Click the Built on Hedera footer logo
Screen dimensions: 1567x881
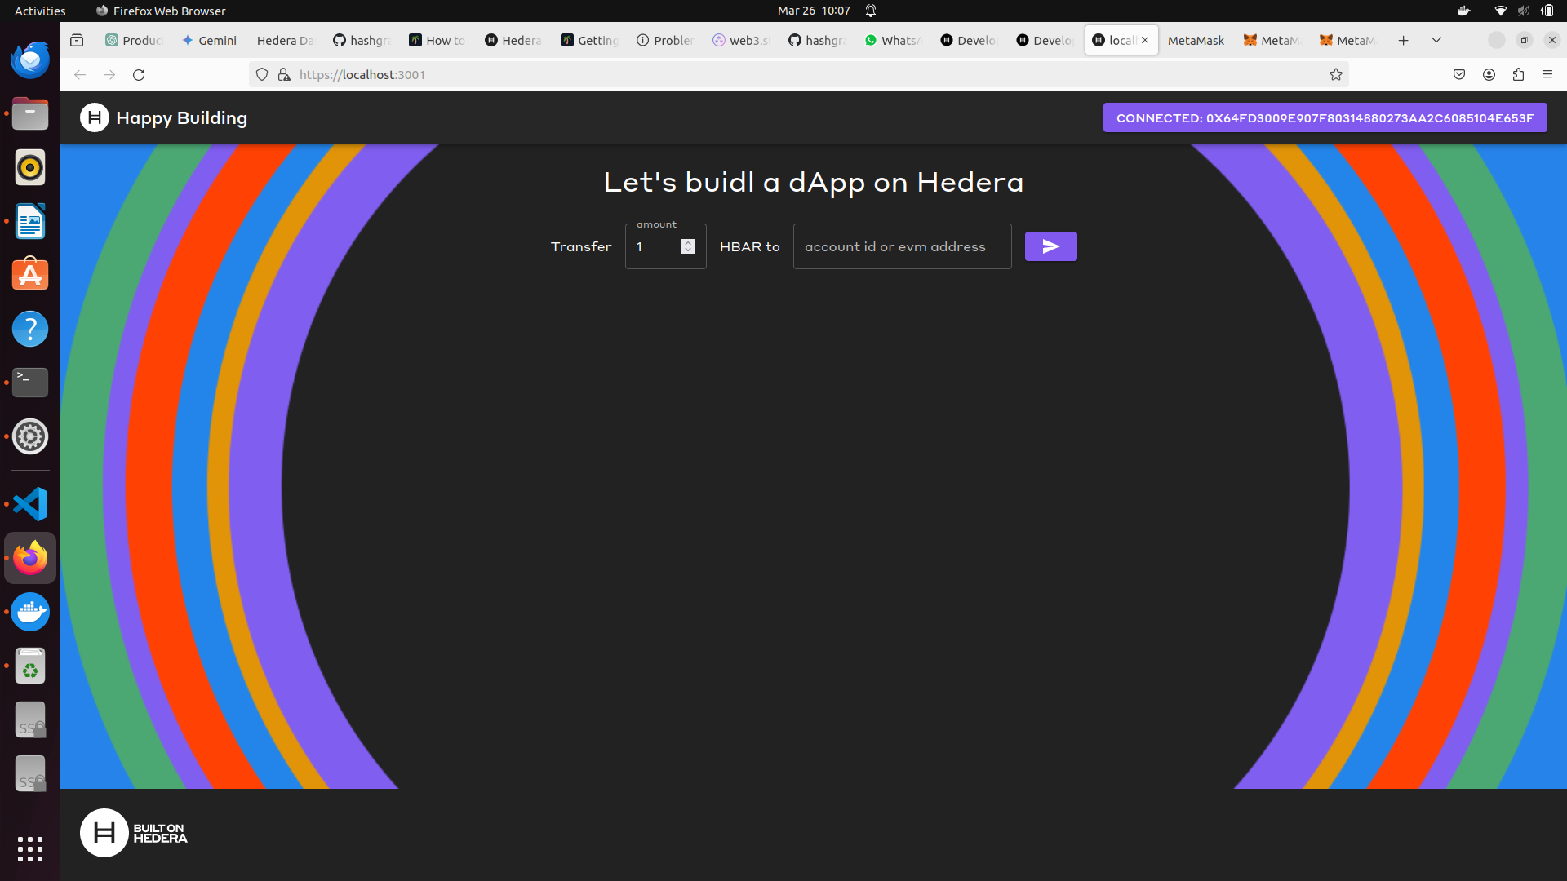(x=133, y=832)
